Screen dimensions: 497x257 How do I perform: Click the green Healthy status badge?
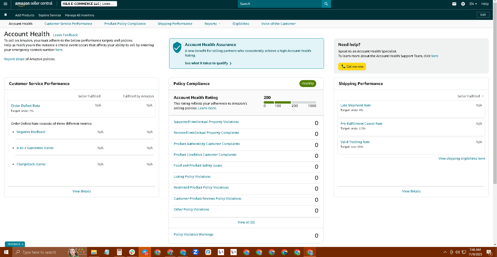(x=308, y=83)
